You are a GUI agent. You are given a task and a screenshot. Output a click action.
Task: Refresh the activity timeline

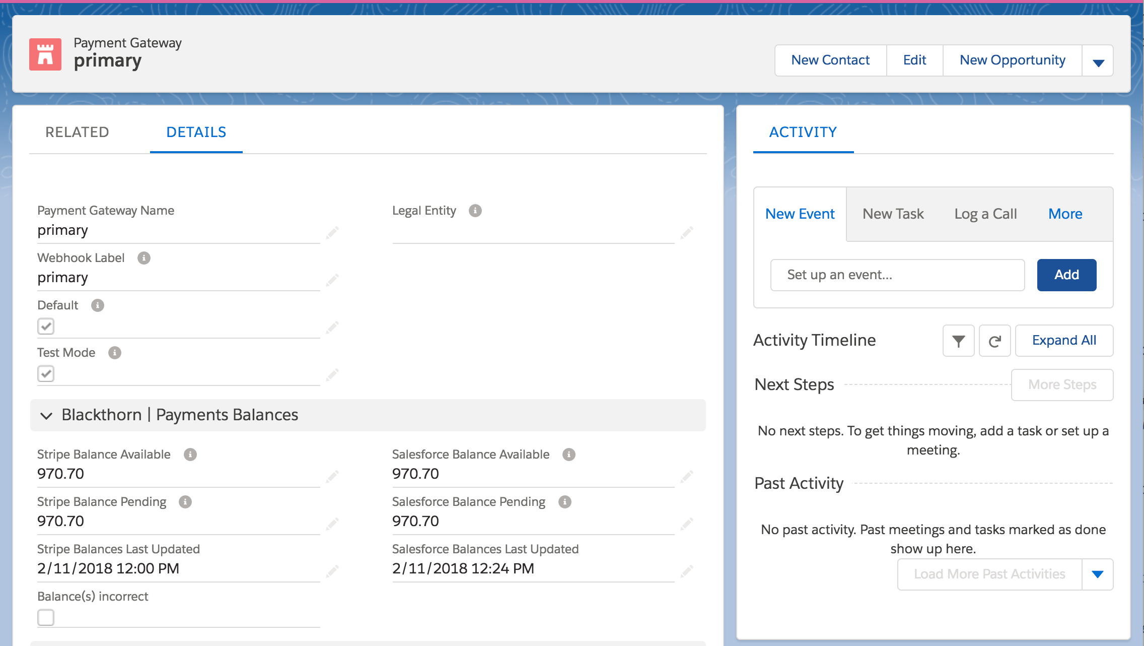pyautogui.click(x=994, y=341)
